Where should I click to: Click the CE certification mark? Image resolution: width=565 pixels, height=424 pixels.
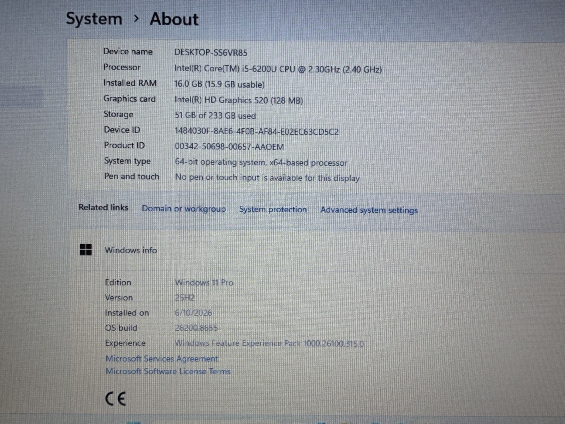[x=115, y=399]
